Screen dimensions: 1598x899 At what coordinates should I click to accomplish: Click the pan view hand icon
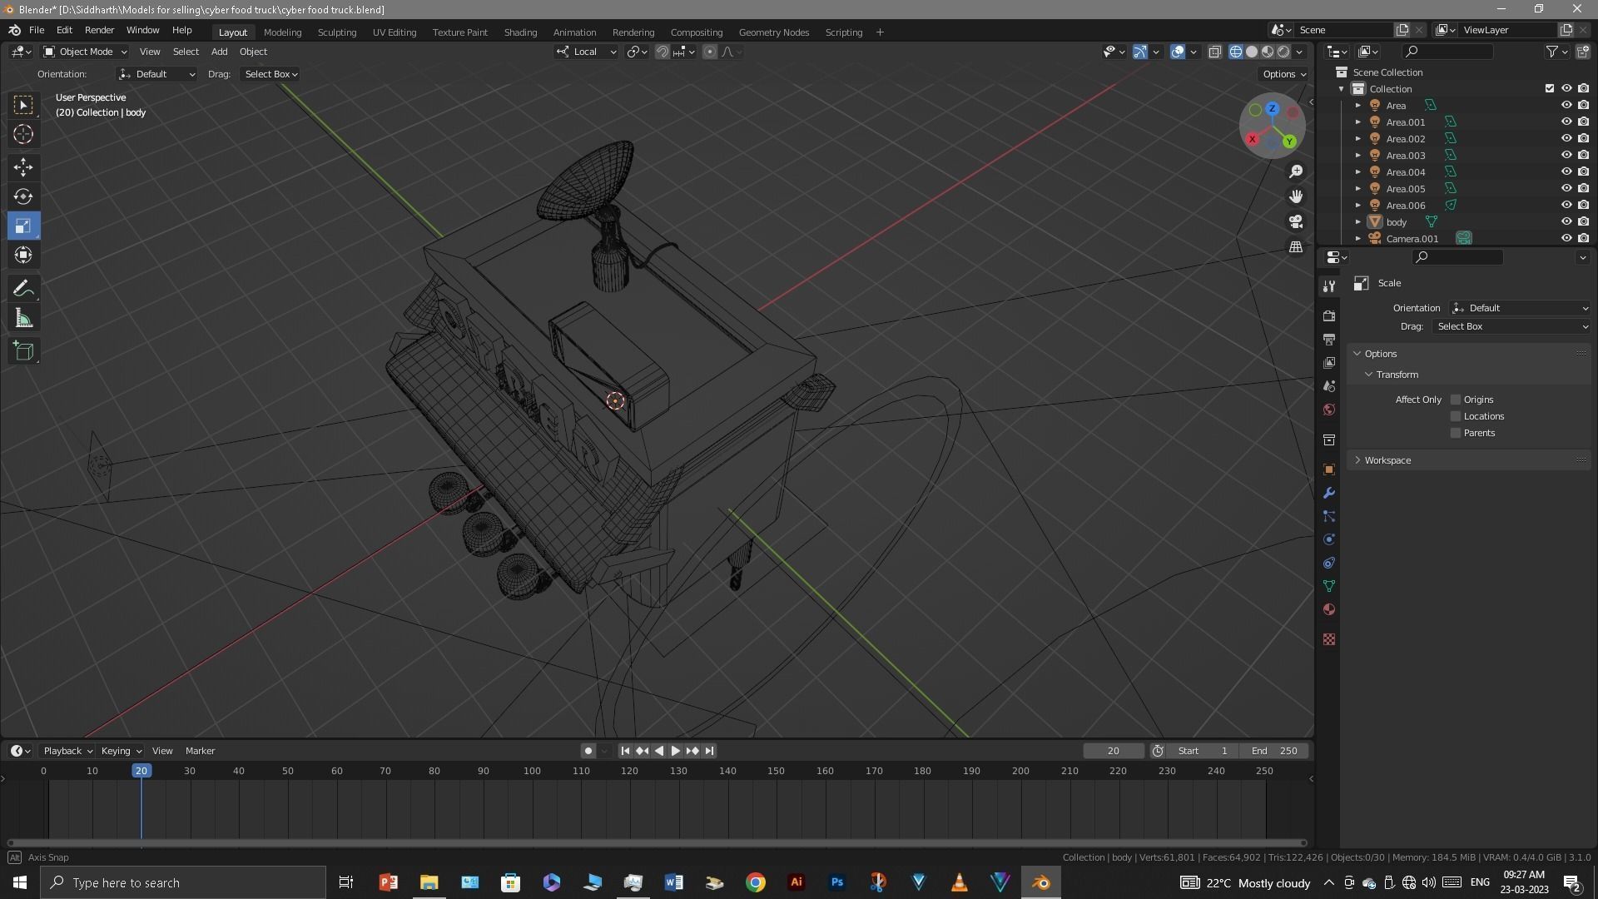tap(1296, 196)
